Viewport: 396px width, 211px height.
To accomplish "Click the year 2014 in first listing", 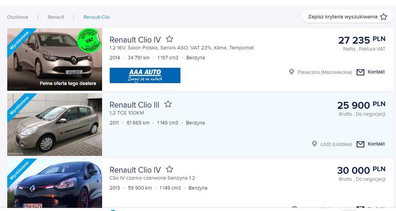I will pos(114,58).
